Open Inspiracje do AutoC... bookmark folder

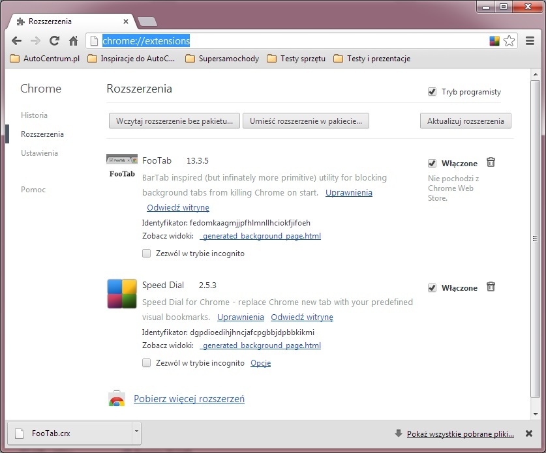click(x=131, y=59)
